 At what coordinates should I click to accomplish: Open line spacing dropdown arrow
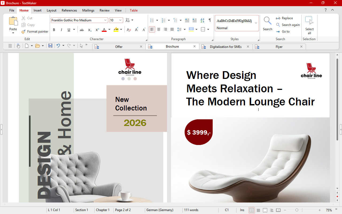[185, 29]
